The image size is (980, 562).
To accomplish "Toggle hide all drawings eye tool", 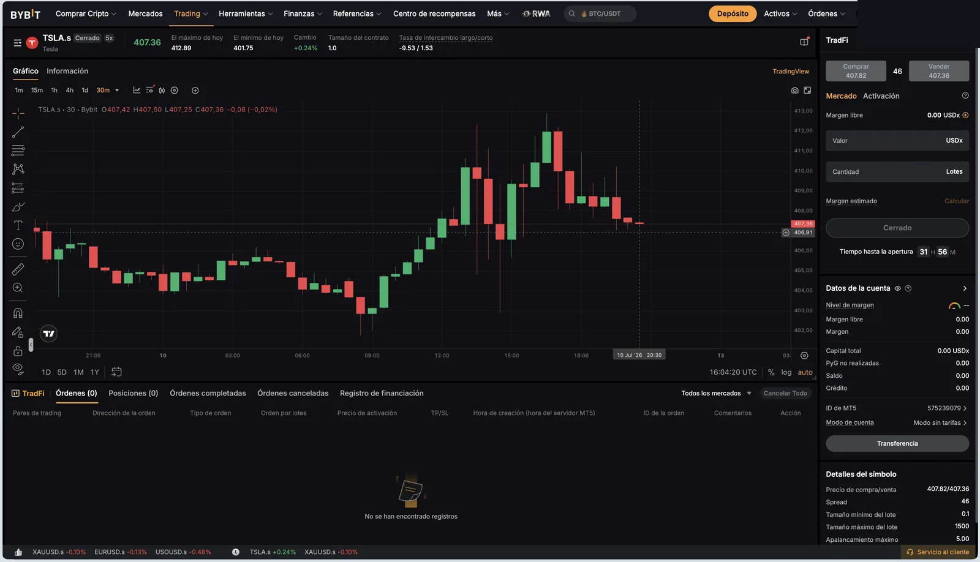I will point(18,369).
